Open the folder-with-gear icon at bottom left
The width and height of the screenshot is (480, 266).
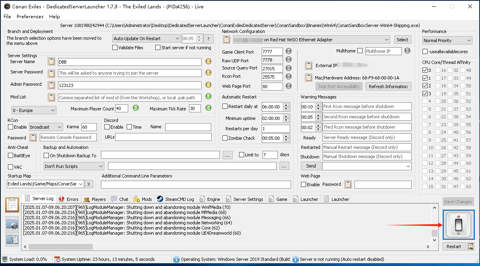[x=12, y=224]
